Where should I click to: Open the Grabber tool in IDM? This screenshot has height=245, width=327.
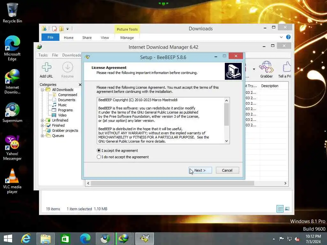[x=266, y=69]
